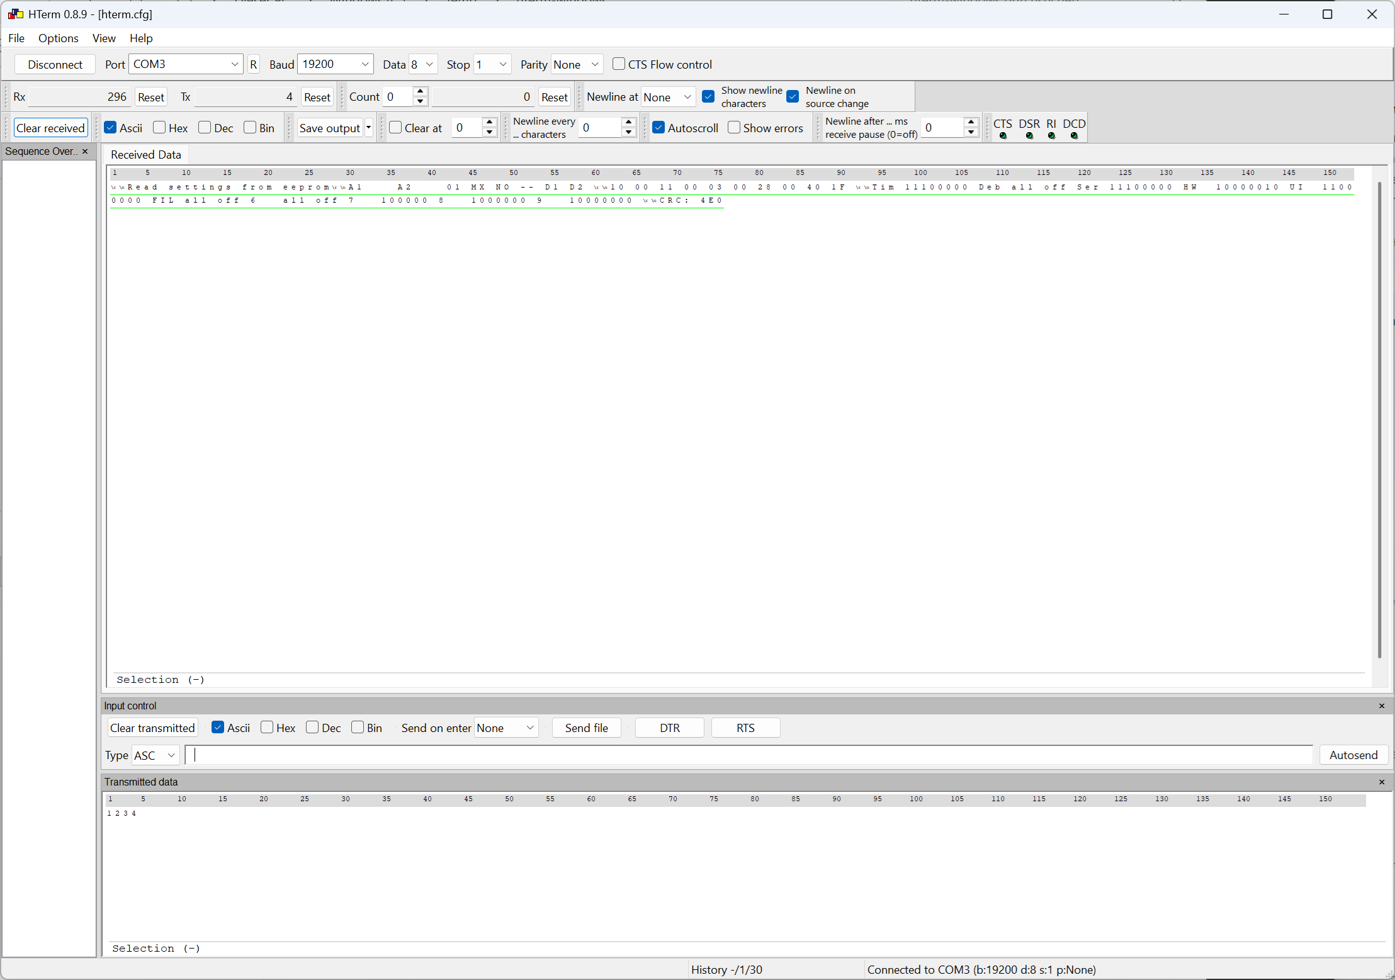Select the Received Data tab
Image resolution: width=1395 pixels, height=980 pixels.
click(146, 155)
